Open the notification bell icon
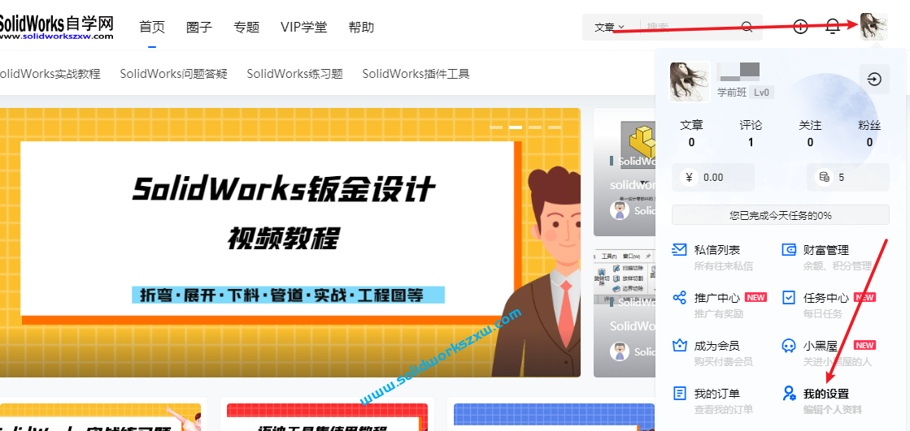This screenshot has width=910, height=431. coord(833,27)
